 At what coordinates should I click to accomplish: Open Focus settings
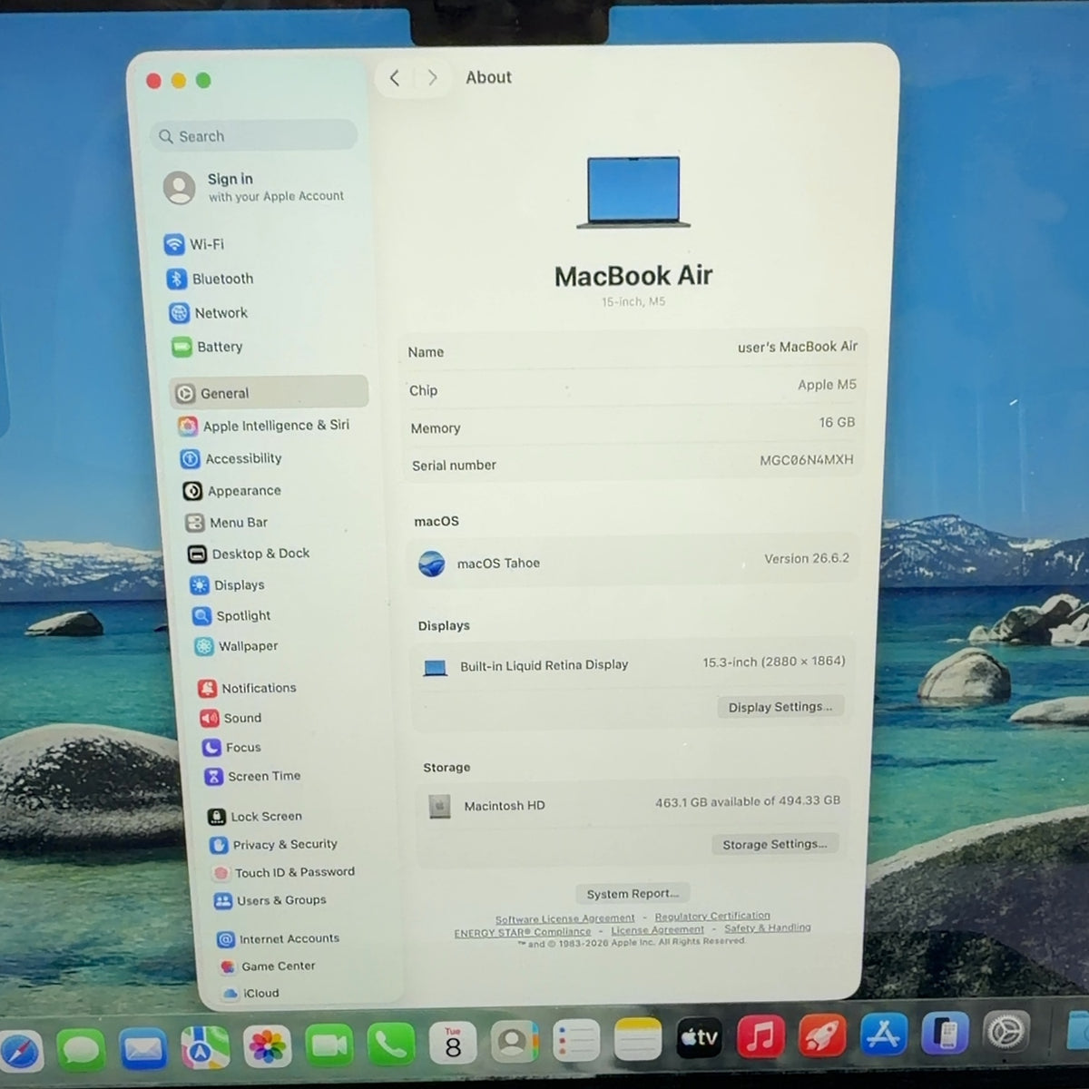231,748
